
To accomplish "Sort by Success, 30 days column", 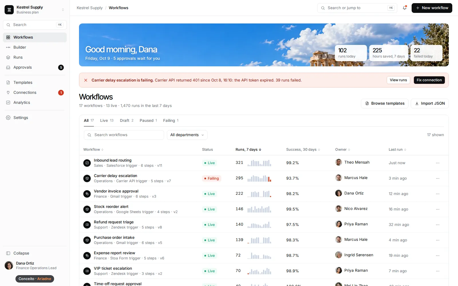I will tap(303, 150).
